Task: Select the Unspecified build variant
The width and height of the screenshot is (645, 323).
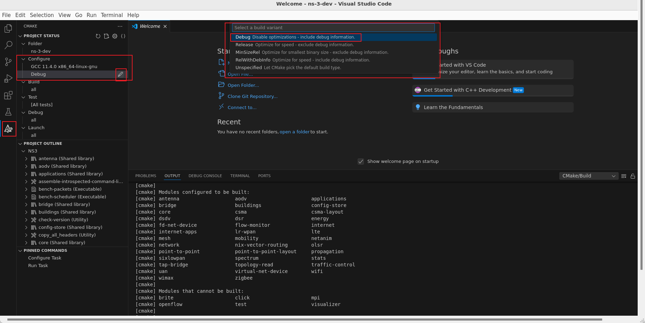Action: coord(334,68)
